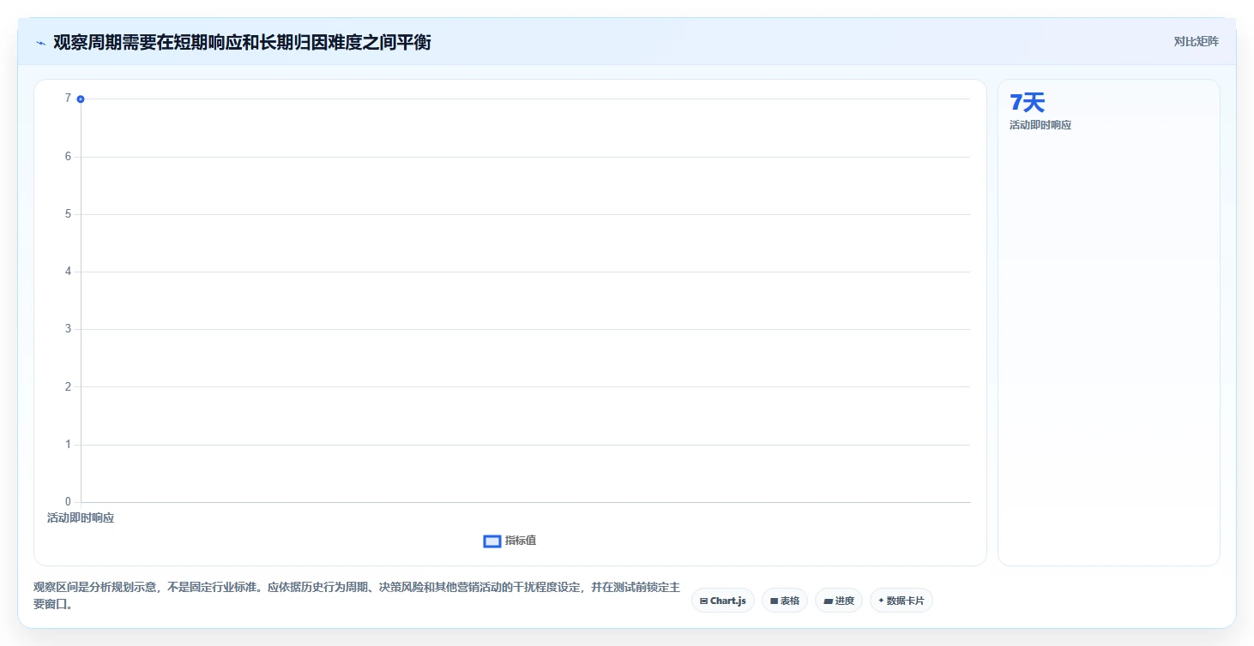Click the y-axis tick label 6
This screenshot has width=1254, height=646.
pyautogui.click(x=68, y=157)
